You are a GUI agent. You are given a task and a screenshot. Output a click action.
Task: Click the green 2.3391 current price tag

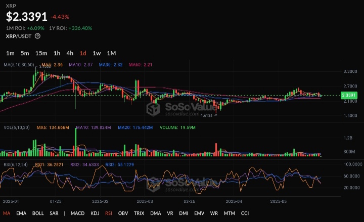349,95
